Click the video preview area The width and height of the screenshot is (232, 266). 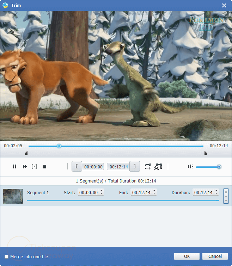click(116, 76)
